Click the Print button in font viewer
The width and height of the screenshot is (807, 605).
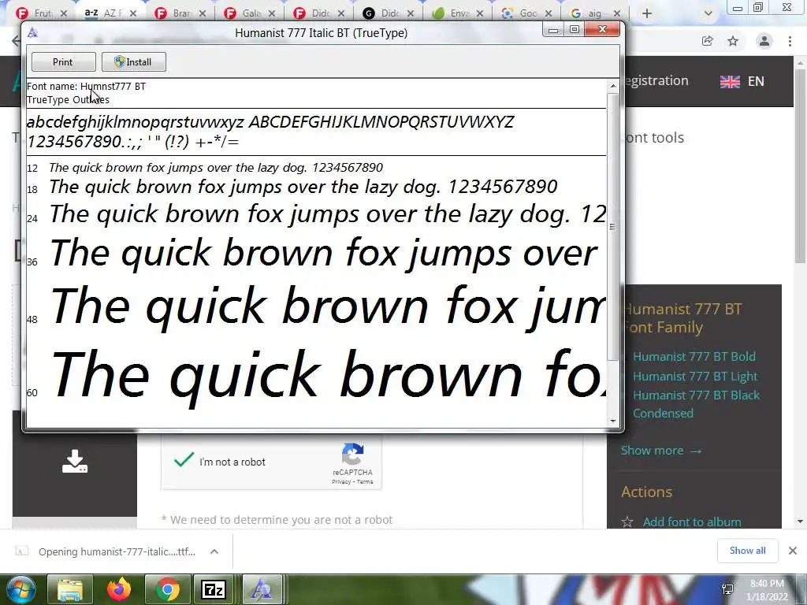pyautogui.click(x=63, y=61)
